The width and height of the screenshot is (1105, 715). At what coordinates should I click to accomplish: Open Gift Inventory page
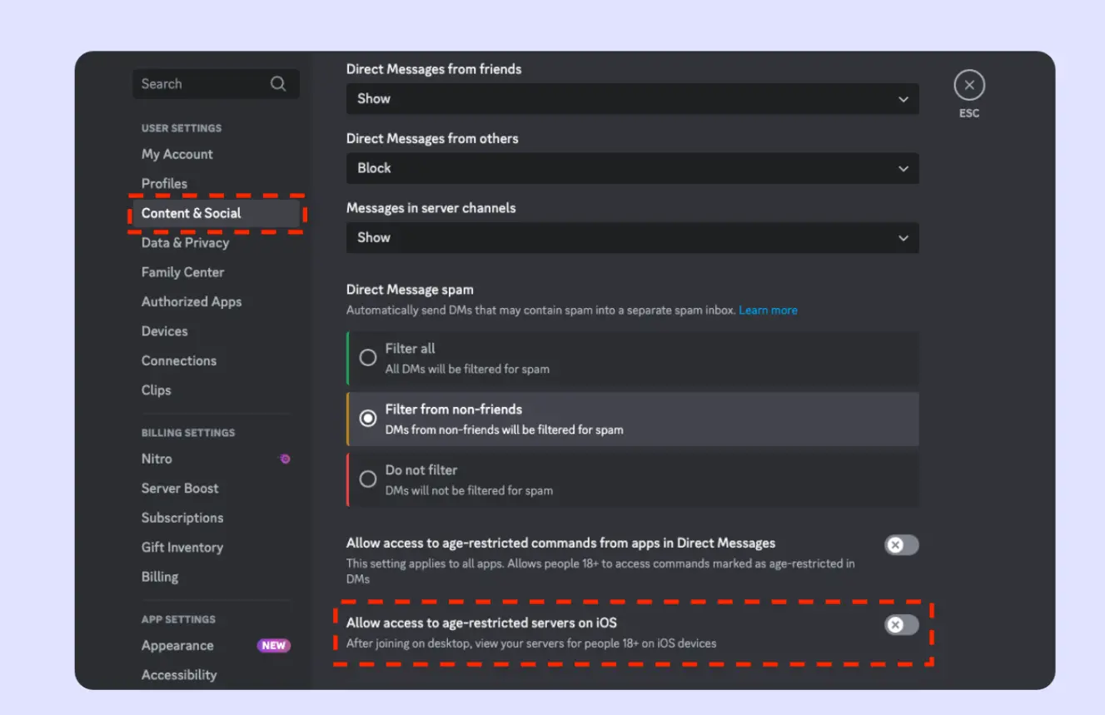(182, 547)
